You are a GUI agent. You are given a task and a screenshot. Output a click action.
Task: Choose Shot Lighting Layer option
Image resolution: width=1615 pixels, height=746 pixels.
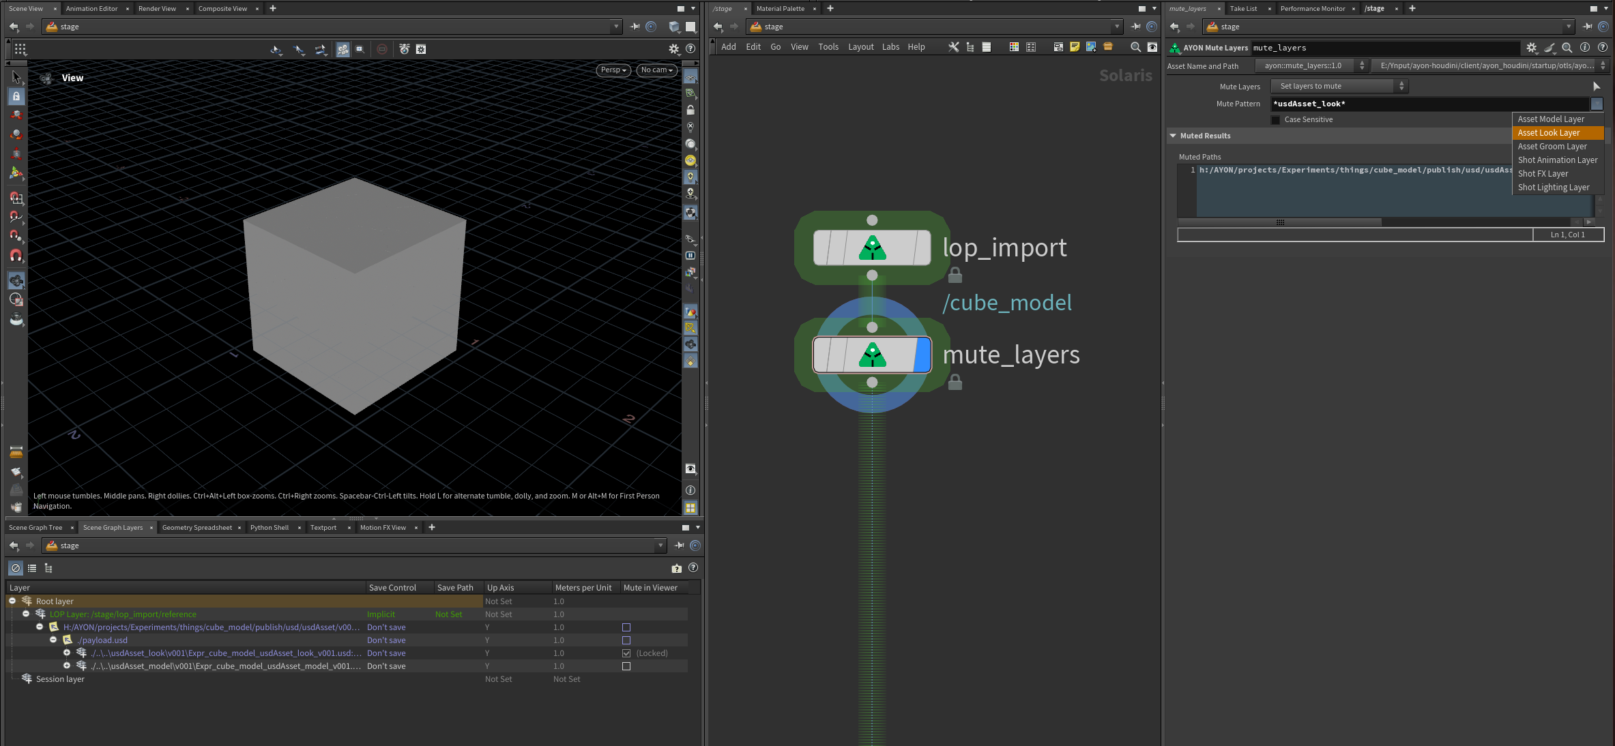[x=1553, y=188]
